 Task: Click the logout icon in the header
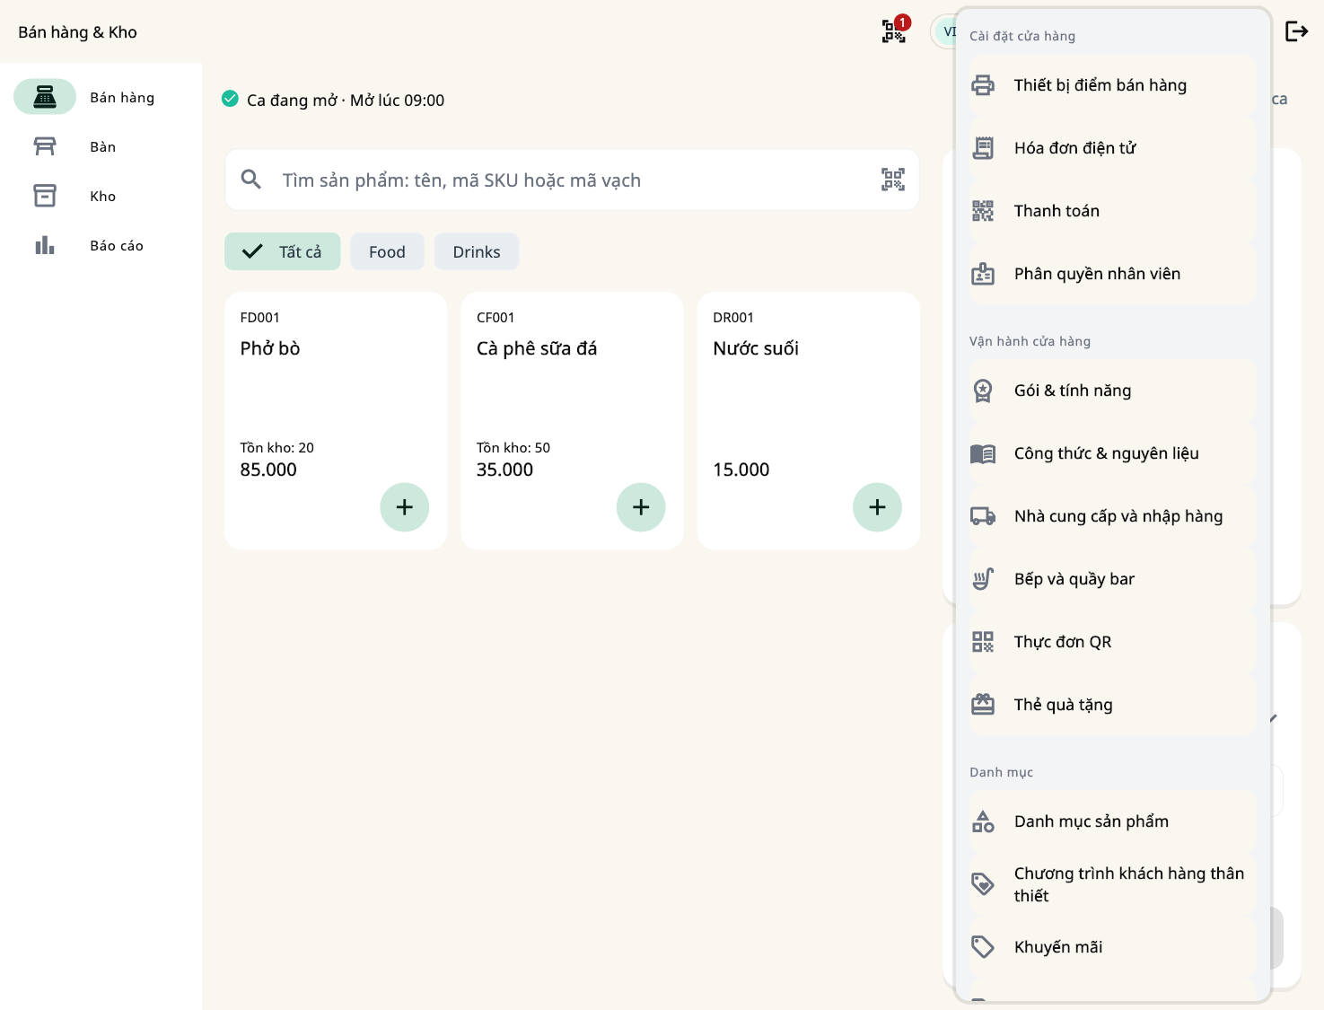(x=1296, y=31)
